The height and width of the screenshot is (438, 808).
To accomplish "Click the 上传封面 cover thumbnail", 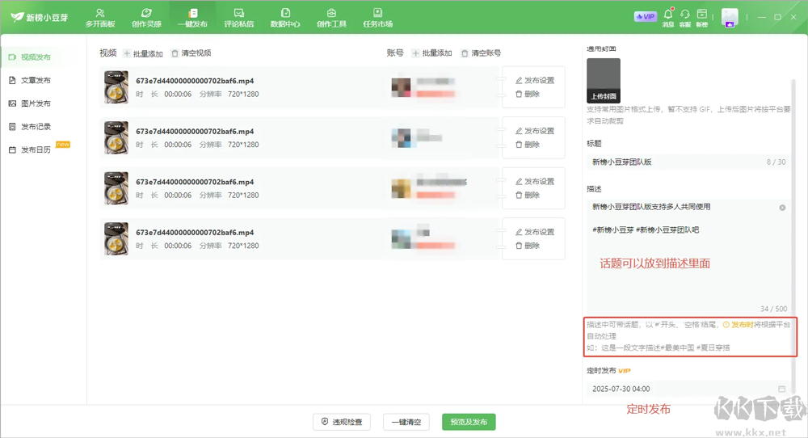I will (604, 81).
